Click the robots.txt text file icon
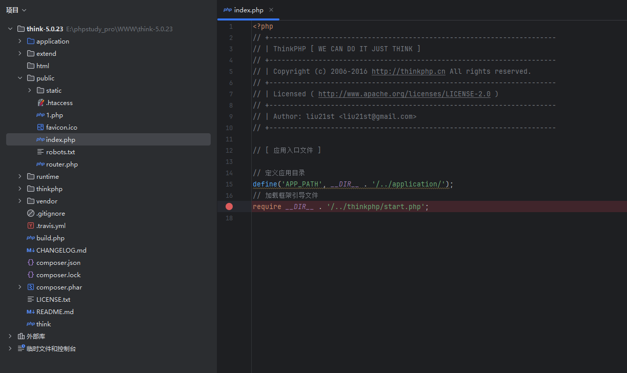 [41, 152]
